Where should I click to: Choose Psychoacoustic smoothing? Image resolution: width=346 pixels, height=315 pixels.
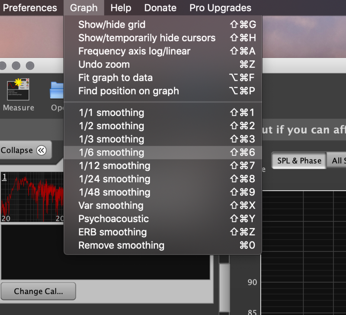(113, 219)
